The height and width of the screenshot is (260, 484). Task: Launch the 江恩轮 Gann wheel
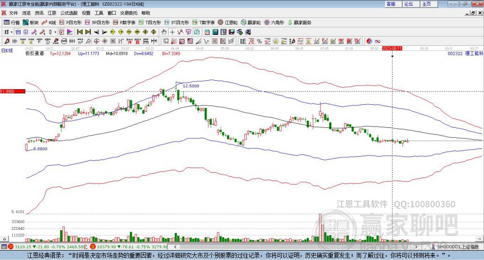point(228,23)
